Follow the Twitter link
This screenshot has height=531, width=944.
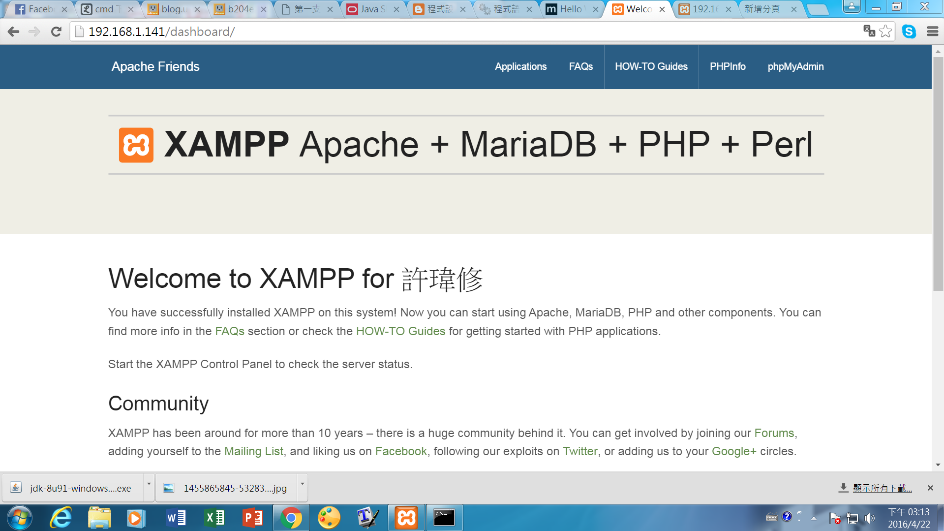point(580,451)
